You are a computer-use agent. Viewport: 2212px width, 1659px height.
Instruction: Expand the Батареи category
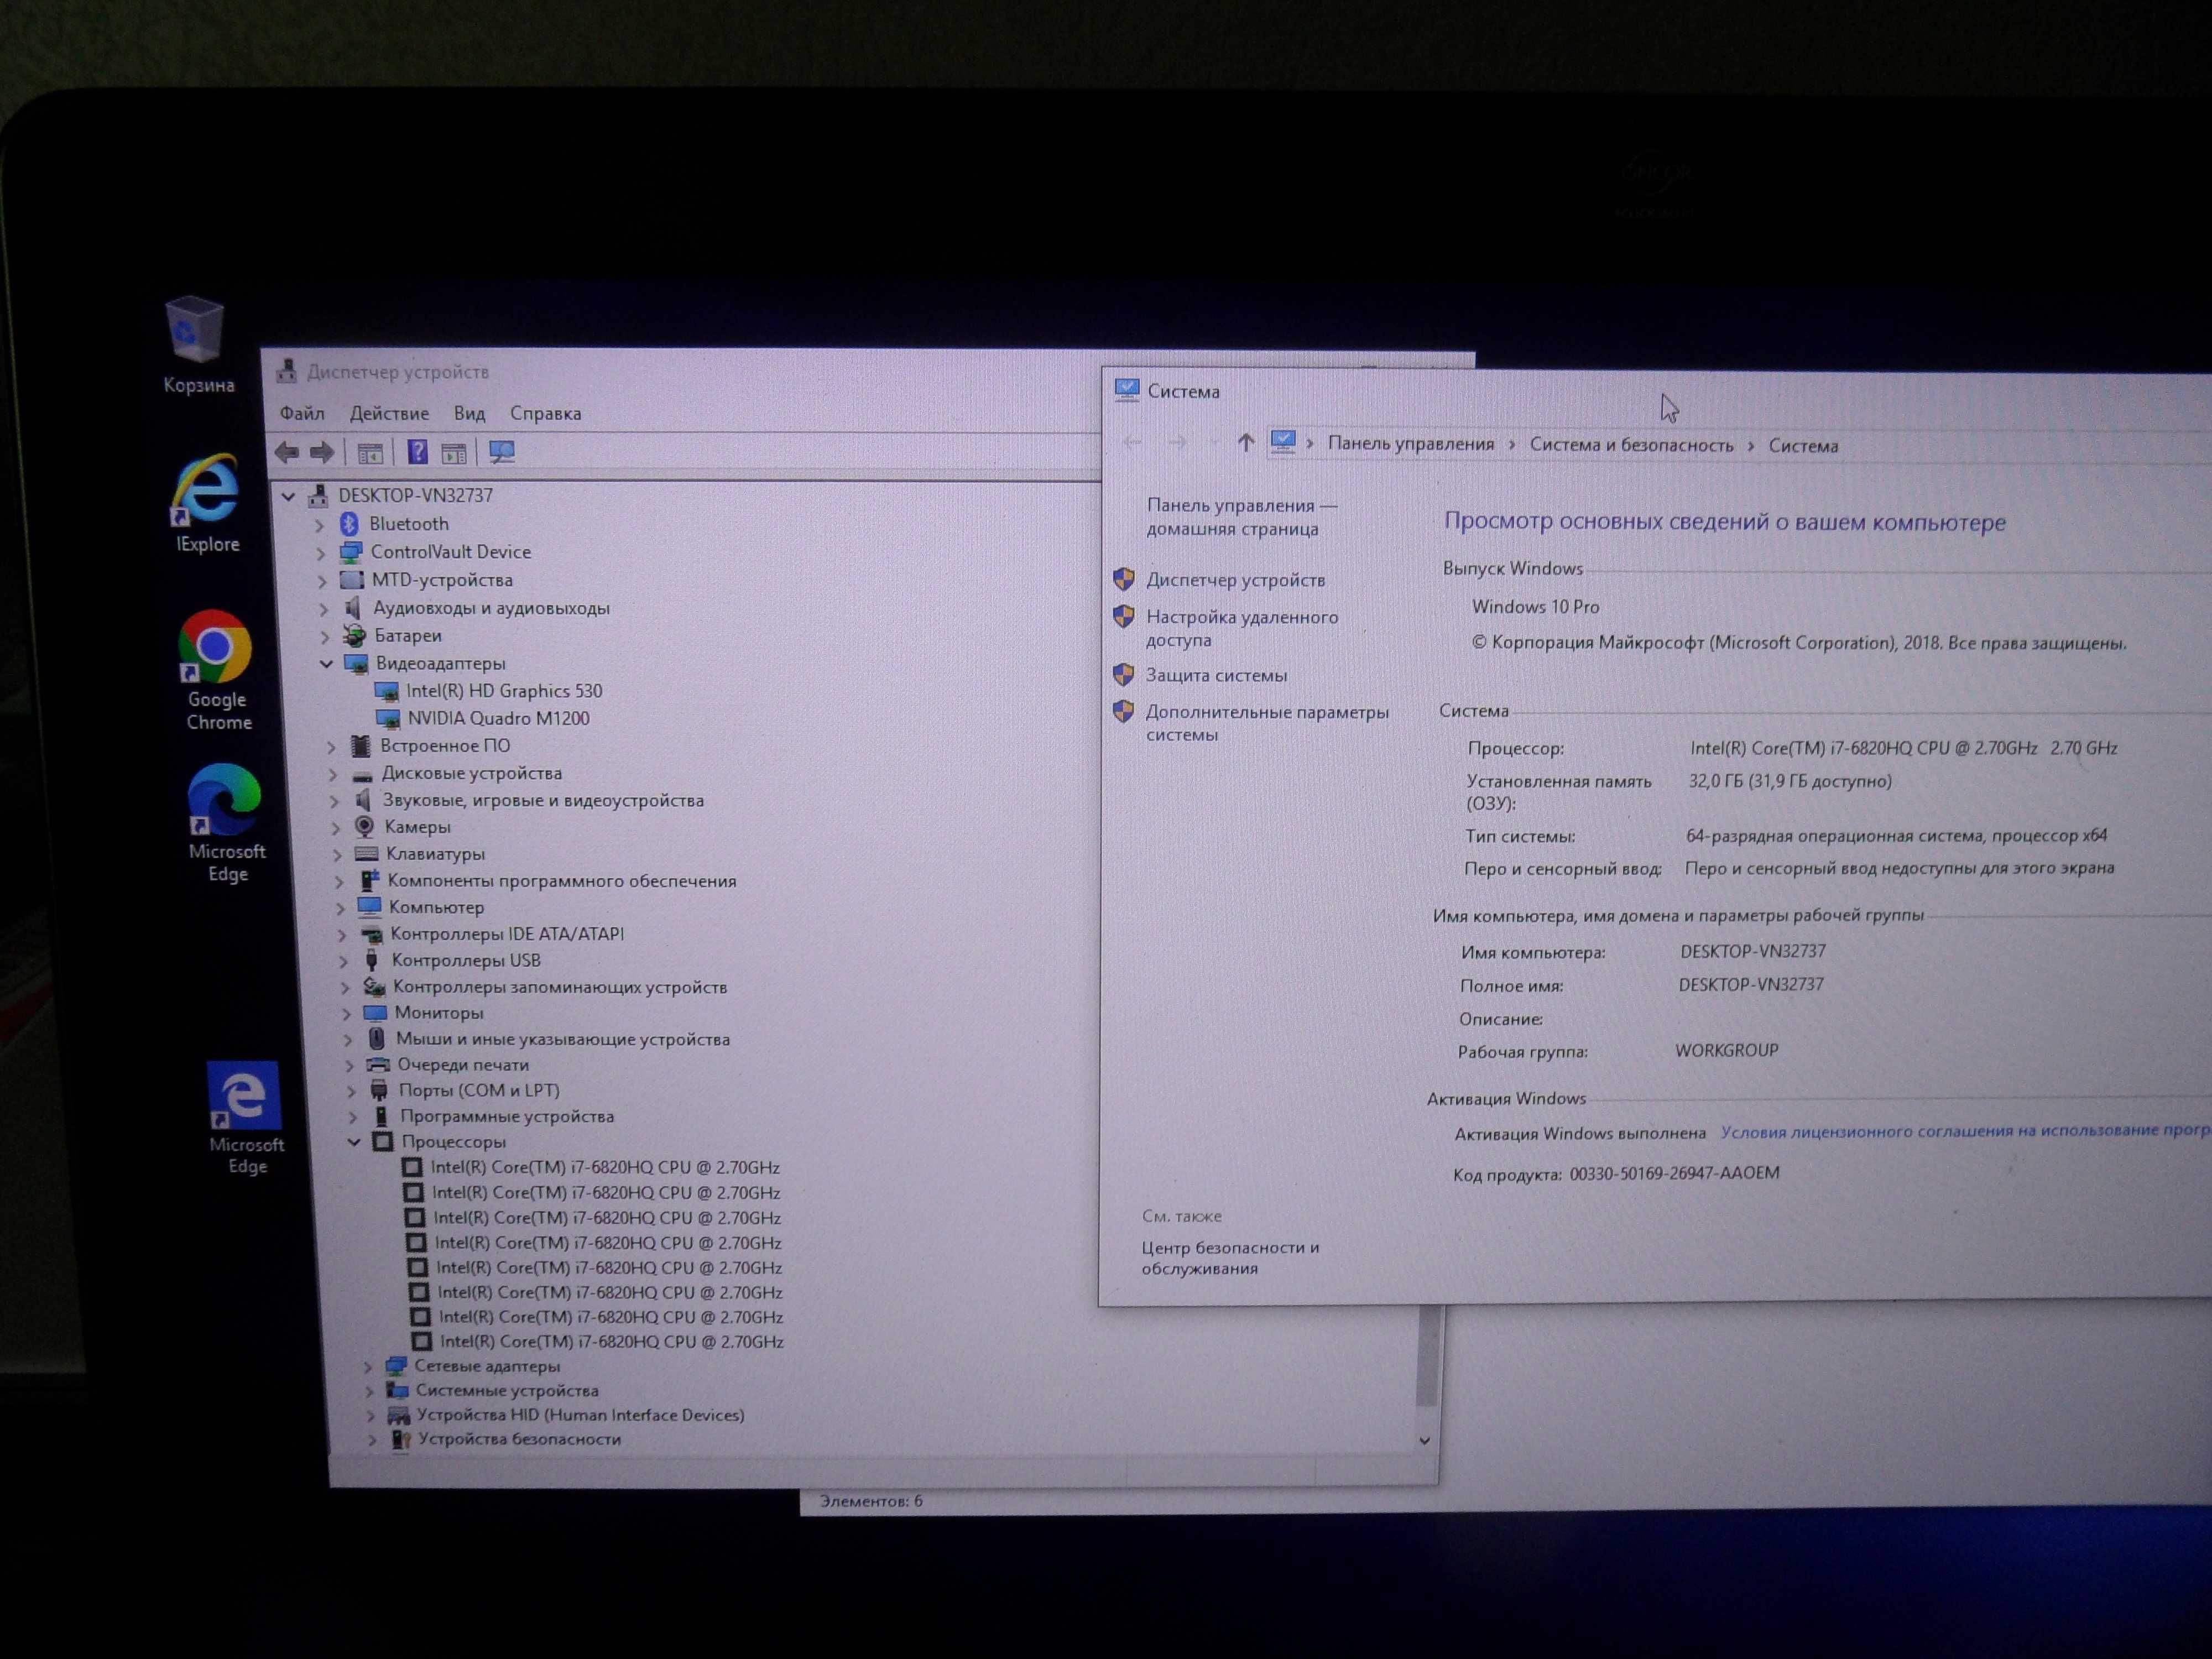coord(325,636)
